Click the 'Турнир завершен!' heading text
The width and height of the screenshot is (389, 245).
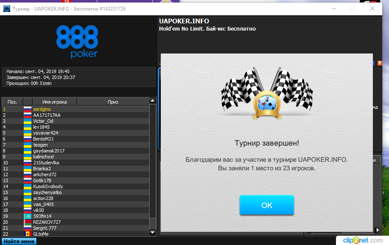tap(267, 143)
